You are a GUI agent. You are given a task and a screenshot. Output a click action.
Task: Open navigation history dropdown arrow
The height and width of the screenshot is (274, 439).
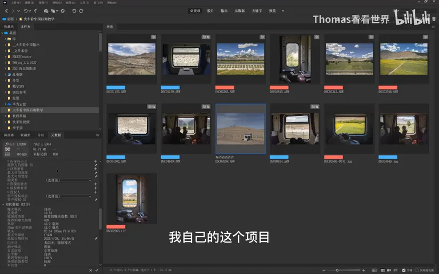[18, 11]
